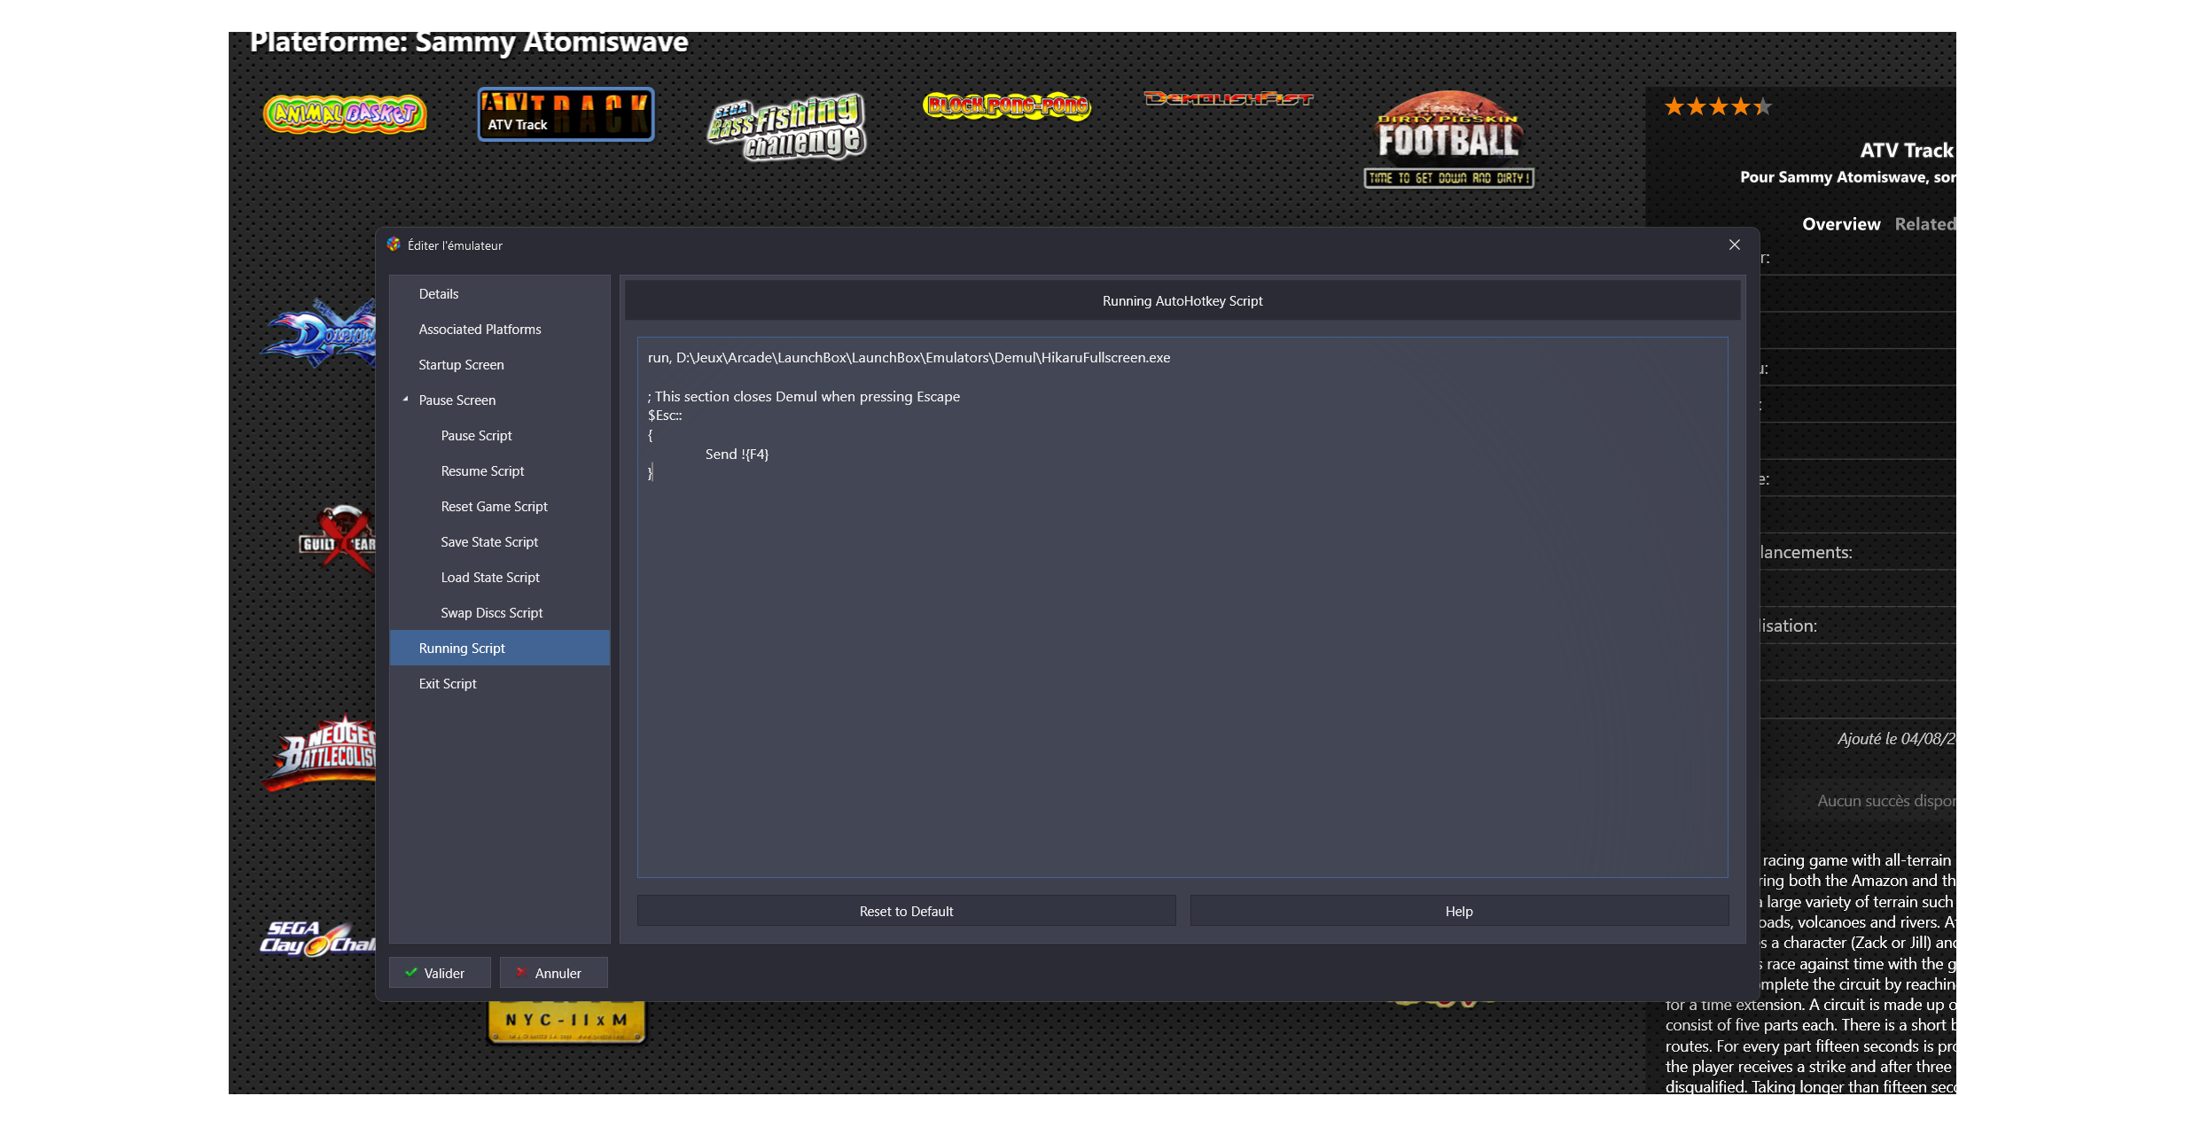
Task: Select the Animal Basket game logo
Action: coord(345,114)
